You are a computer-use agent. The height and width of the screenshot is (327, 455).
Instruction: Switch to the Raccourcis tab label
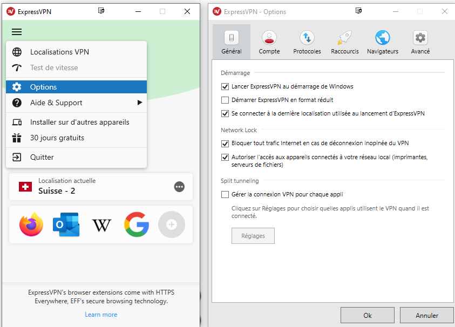[345, 51]
